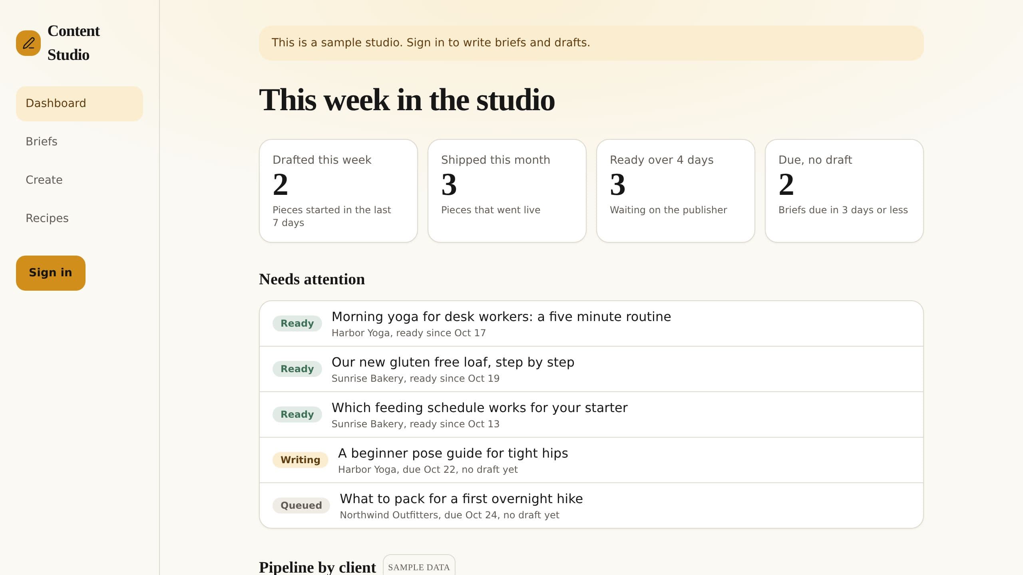Click 'Briefs due in 3 days or less' caption
This screenshot has width=1023, height=575.
click(x=843, y=210)
